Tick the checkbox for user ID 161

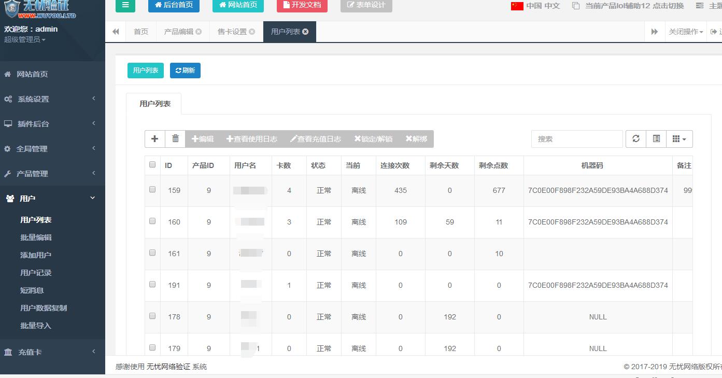tap(152, 253)
